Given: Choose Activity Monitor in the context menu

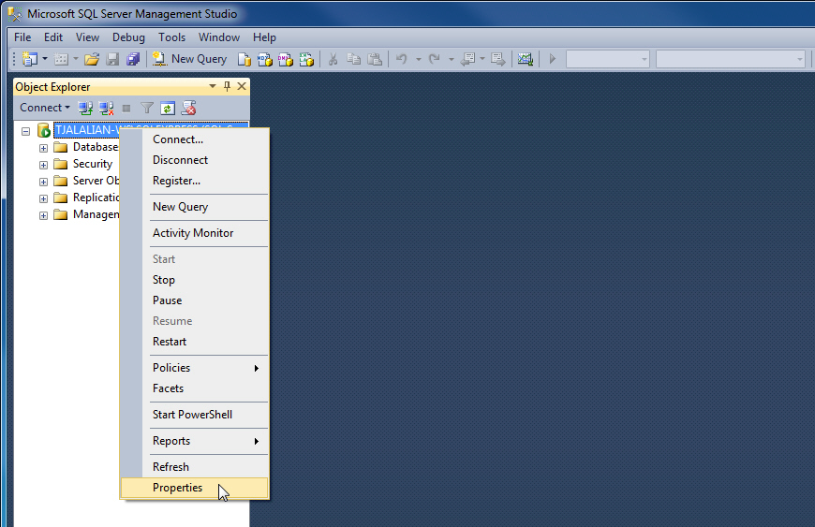Looking at the screenshot, I should tap(193, 233).
